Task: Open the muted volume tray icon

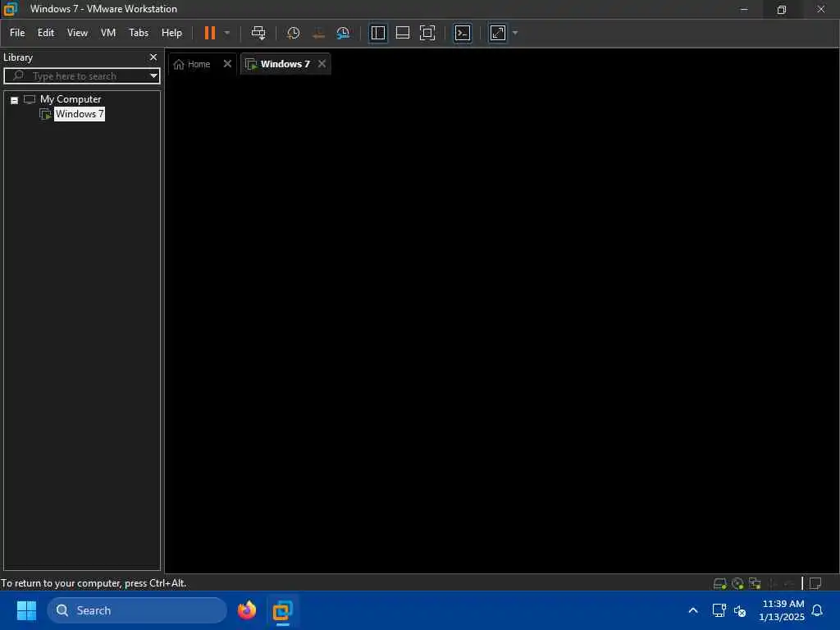Action: pos(740,610)
